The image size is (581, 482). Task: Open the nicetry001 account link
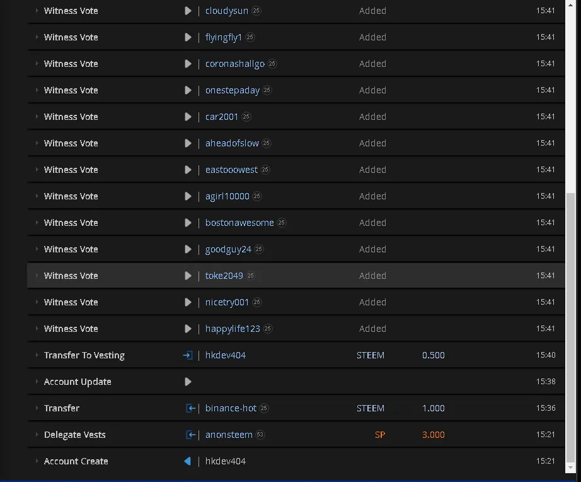click(x=227, y=302)
